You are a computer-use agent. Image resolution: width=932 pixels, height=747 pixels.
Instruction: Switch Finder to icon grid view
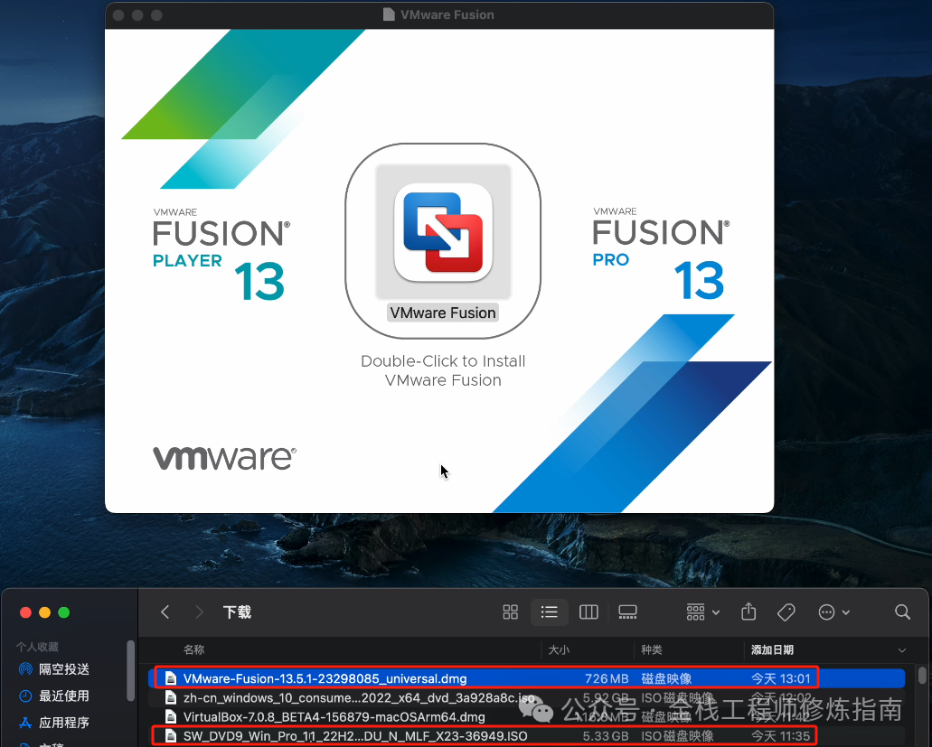pyautogui.click(x=510, y=612)
